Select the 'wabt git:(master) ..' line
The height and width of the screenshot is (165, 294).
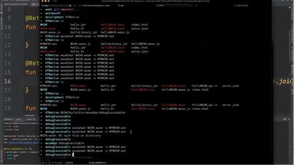tap(60, 9)
